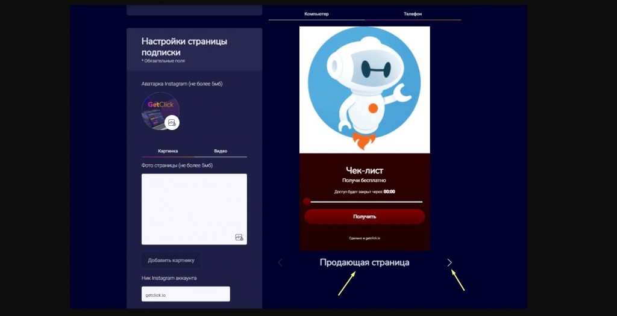Select the Картинка tab
Viewport: 617px width, 316px height.
click(x=168, y=151)
